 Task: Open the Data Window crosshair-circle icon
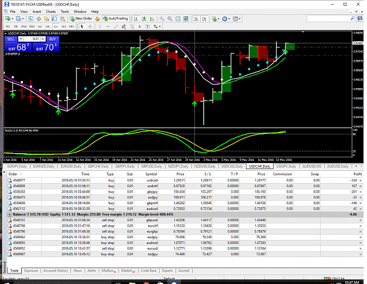[x=39, y=19]
